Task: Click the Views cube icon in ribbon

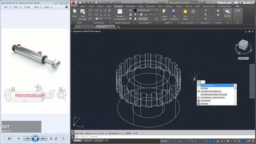Action: (74, 11)
